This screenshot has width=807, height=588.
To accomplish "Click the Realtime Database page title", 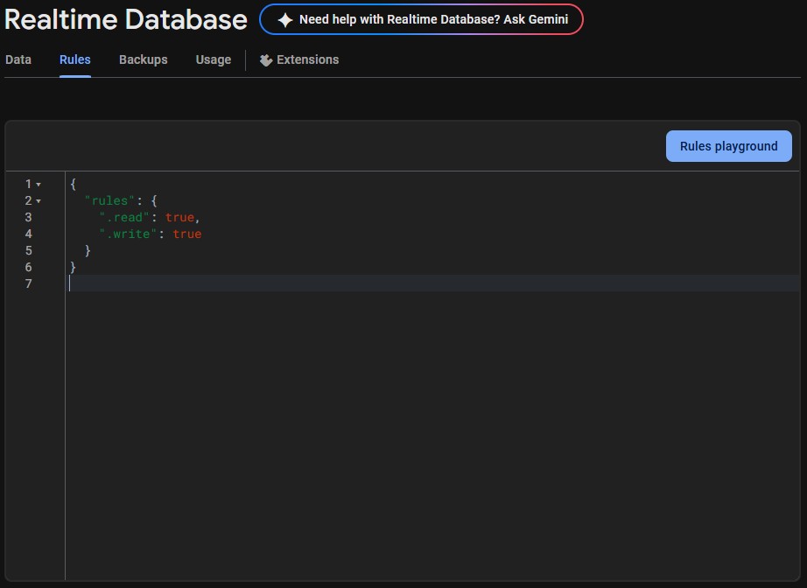I will click(126, 19).
